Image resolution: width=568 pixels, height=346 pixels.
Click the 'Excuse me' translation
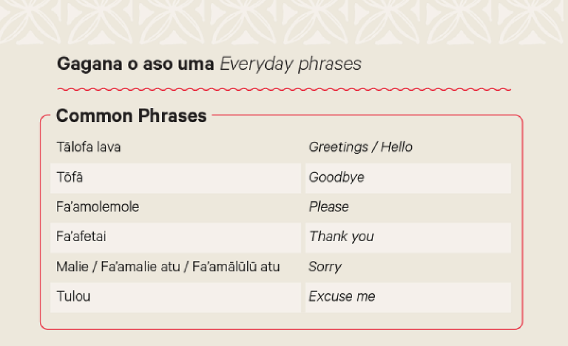click(x=342, y=296)
